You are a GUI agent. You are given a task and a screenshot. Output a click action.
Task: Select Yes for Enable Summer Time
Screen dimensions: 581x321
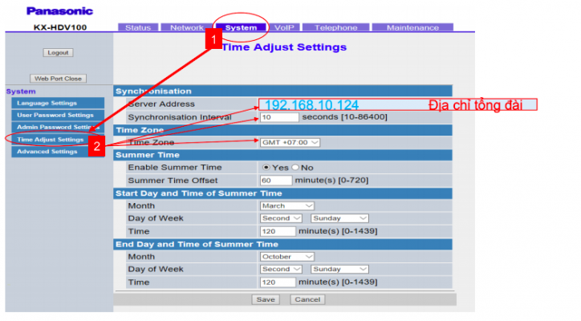pos(266,168)
